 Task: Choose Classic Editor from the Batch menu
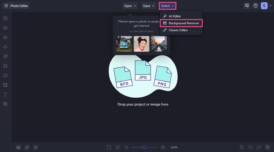tap(181, 30)
